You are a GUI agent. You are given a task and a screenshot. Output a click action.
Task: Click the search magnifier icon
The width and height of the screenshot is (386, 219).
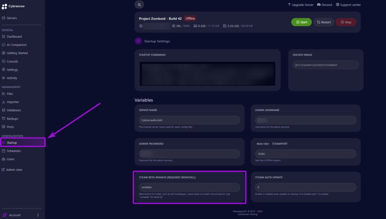(x=139, y=5)
